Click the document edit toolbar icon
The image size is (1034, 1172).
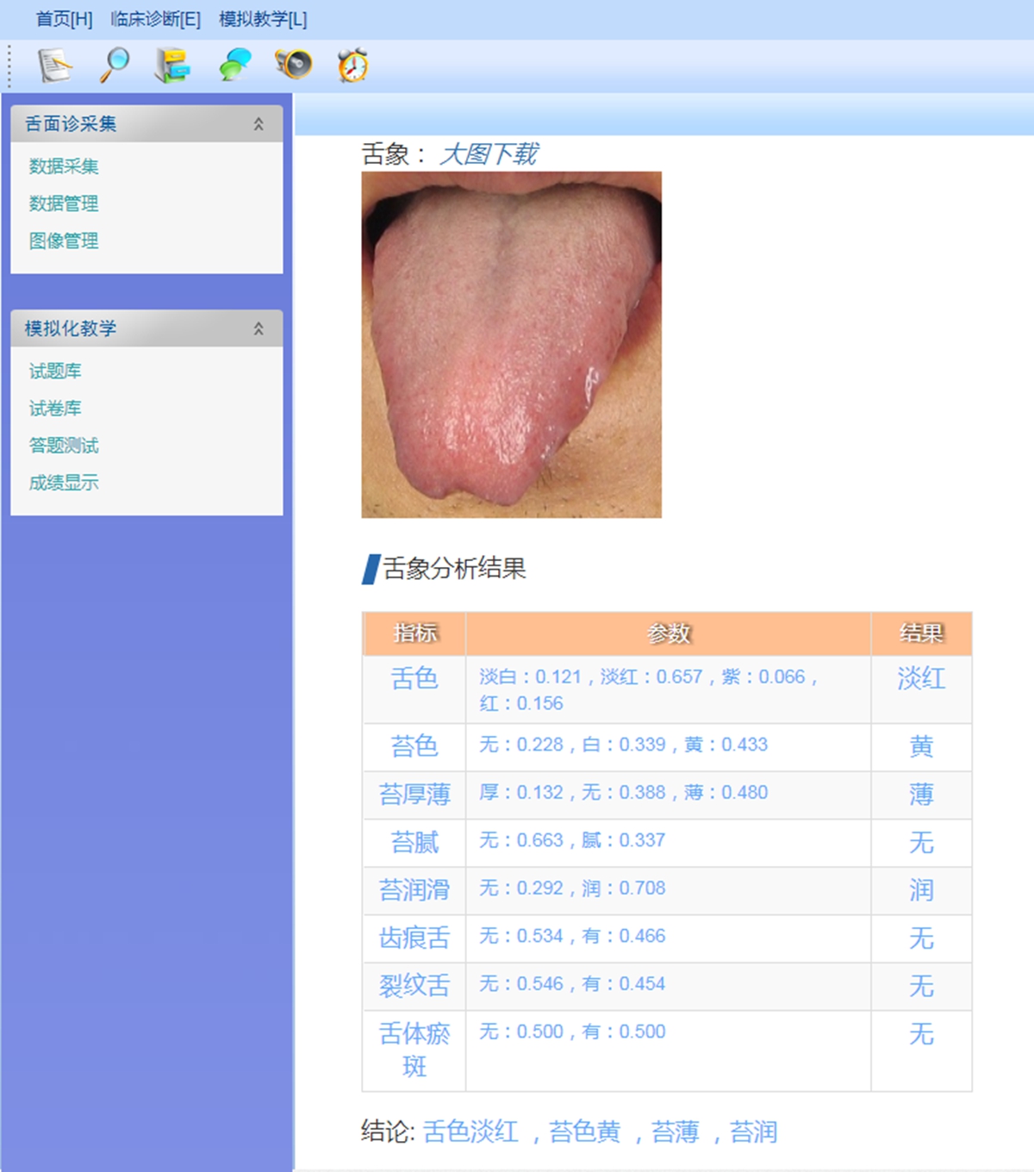pos(55,65)
